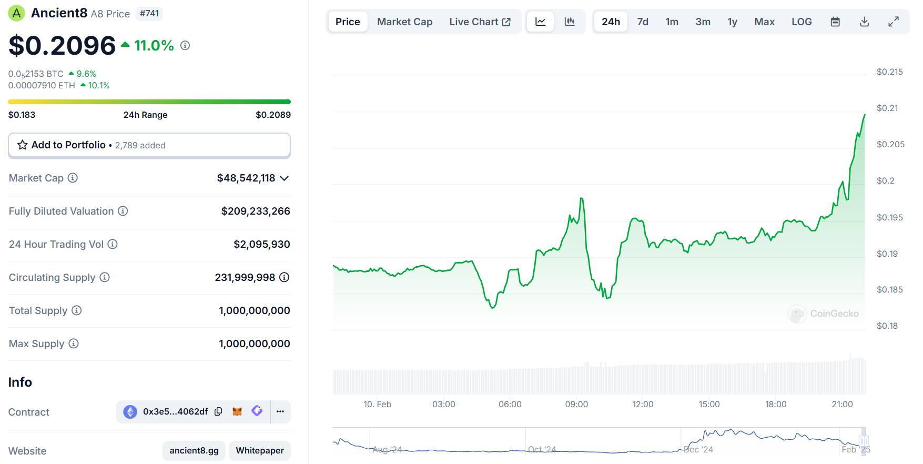Click the Ancient8 logo icon
The image size is (923, 464).
click(17, 14)
